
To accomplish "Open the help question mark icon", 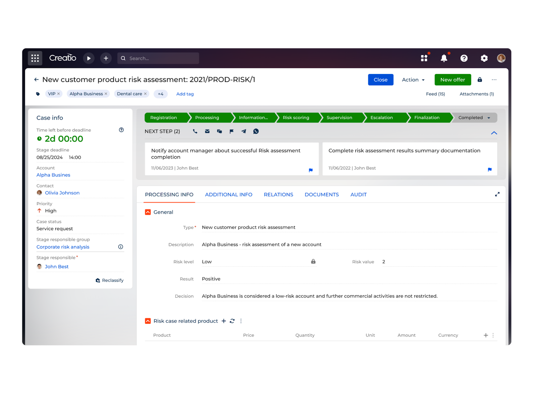I will [x=464, y=58].
